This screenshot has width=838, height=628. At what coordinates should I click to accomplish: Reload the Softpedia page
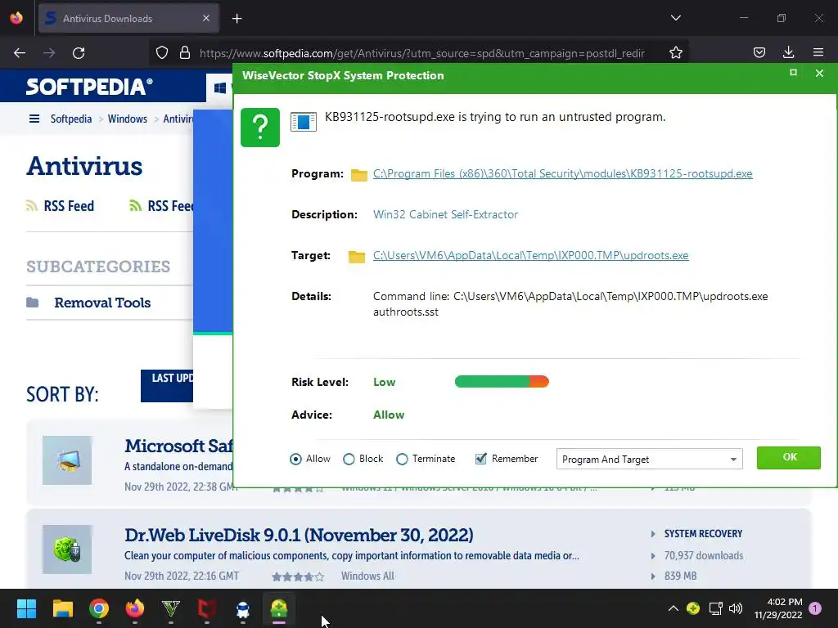pyautogui.click(x=79, y=53)
